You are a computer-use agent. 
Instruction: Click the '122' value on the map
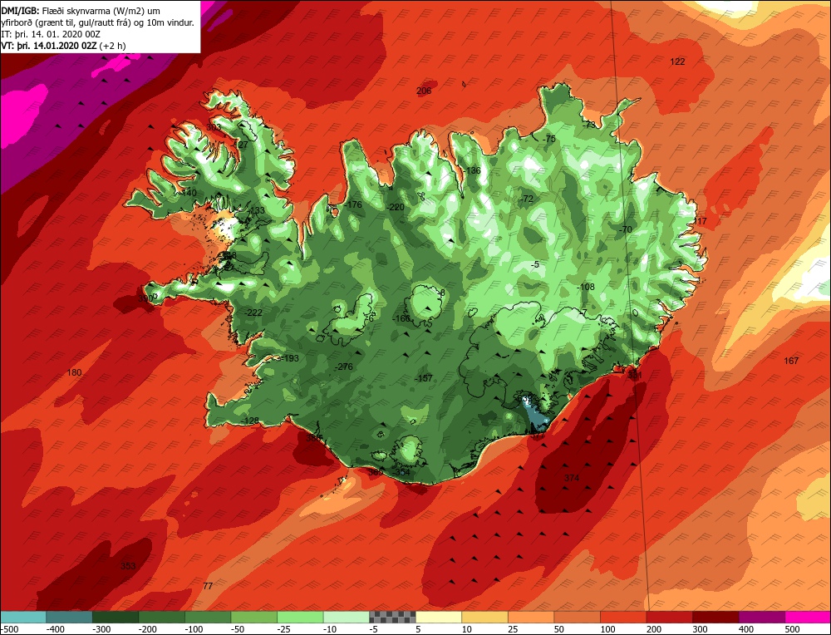click(x=677, y=62)
